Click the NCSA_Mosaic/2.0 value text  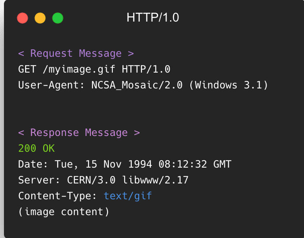137,85
